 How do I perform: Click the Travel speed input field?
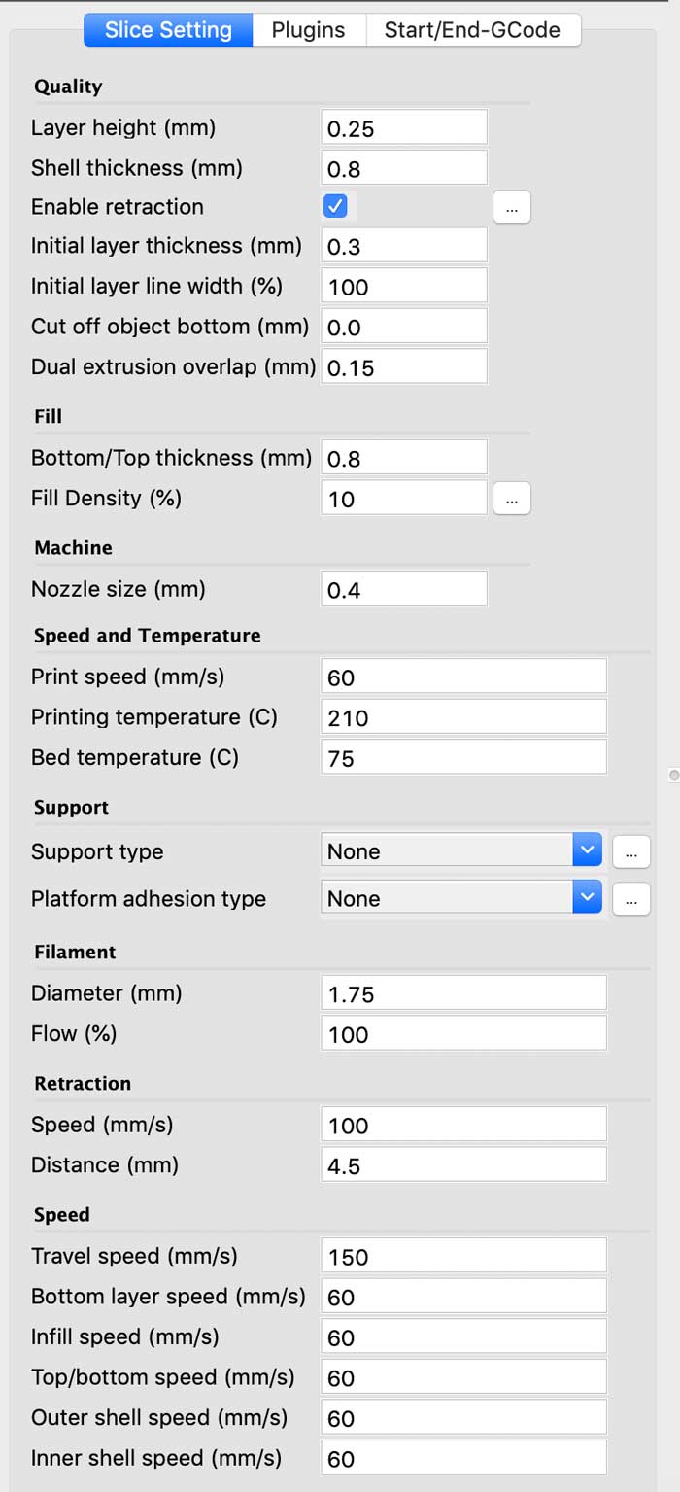click(463, 1256)
